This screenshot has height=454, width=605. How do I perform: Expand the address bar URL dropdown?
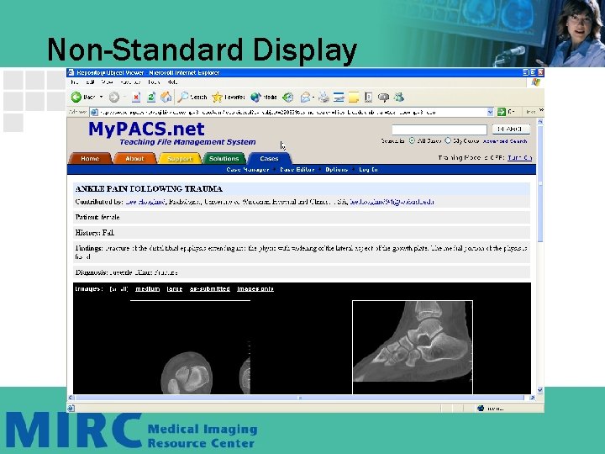490,112
